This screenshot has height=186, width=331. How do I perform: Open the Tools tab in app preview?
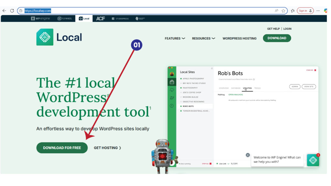[257, 88]
